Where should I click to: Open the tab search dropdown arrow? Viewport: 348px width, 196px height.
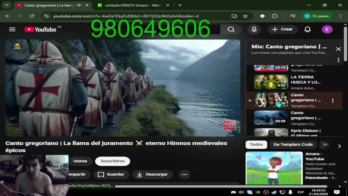pos(7,5)
